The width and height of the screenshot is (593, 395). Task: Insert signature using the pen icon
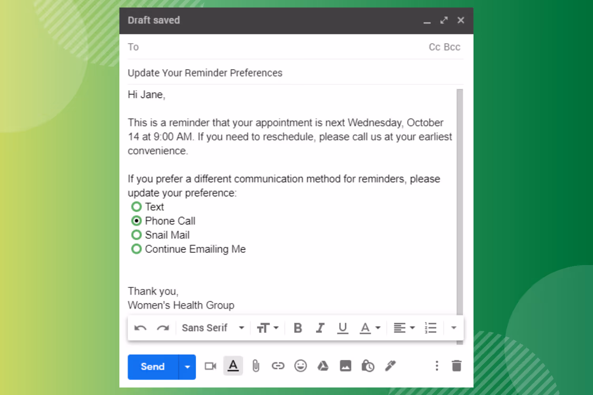[x=390, y=366]
